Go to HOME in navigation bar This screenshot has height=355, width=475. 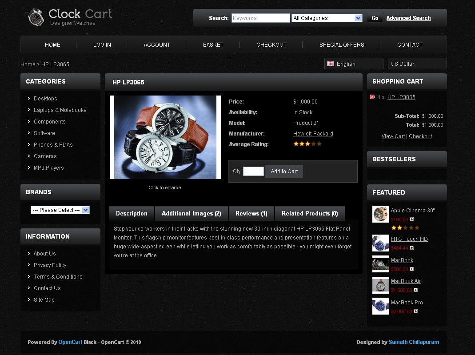click(52, 45)
